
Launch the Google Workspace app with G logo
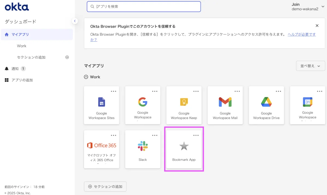coord(143,105)
